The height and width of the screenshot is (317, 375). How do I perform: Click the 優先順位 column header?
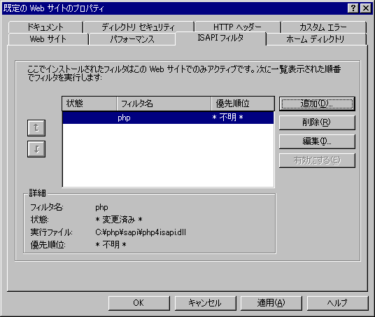[243, 104]
